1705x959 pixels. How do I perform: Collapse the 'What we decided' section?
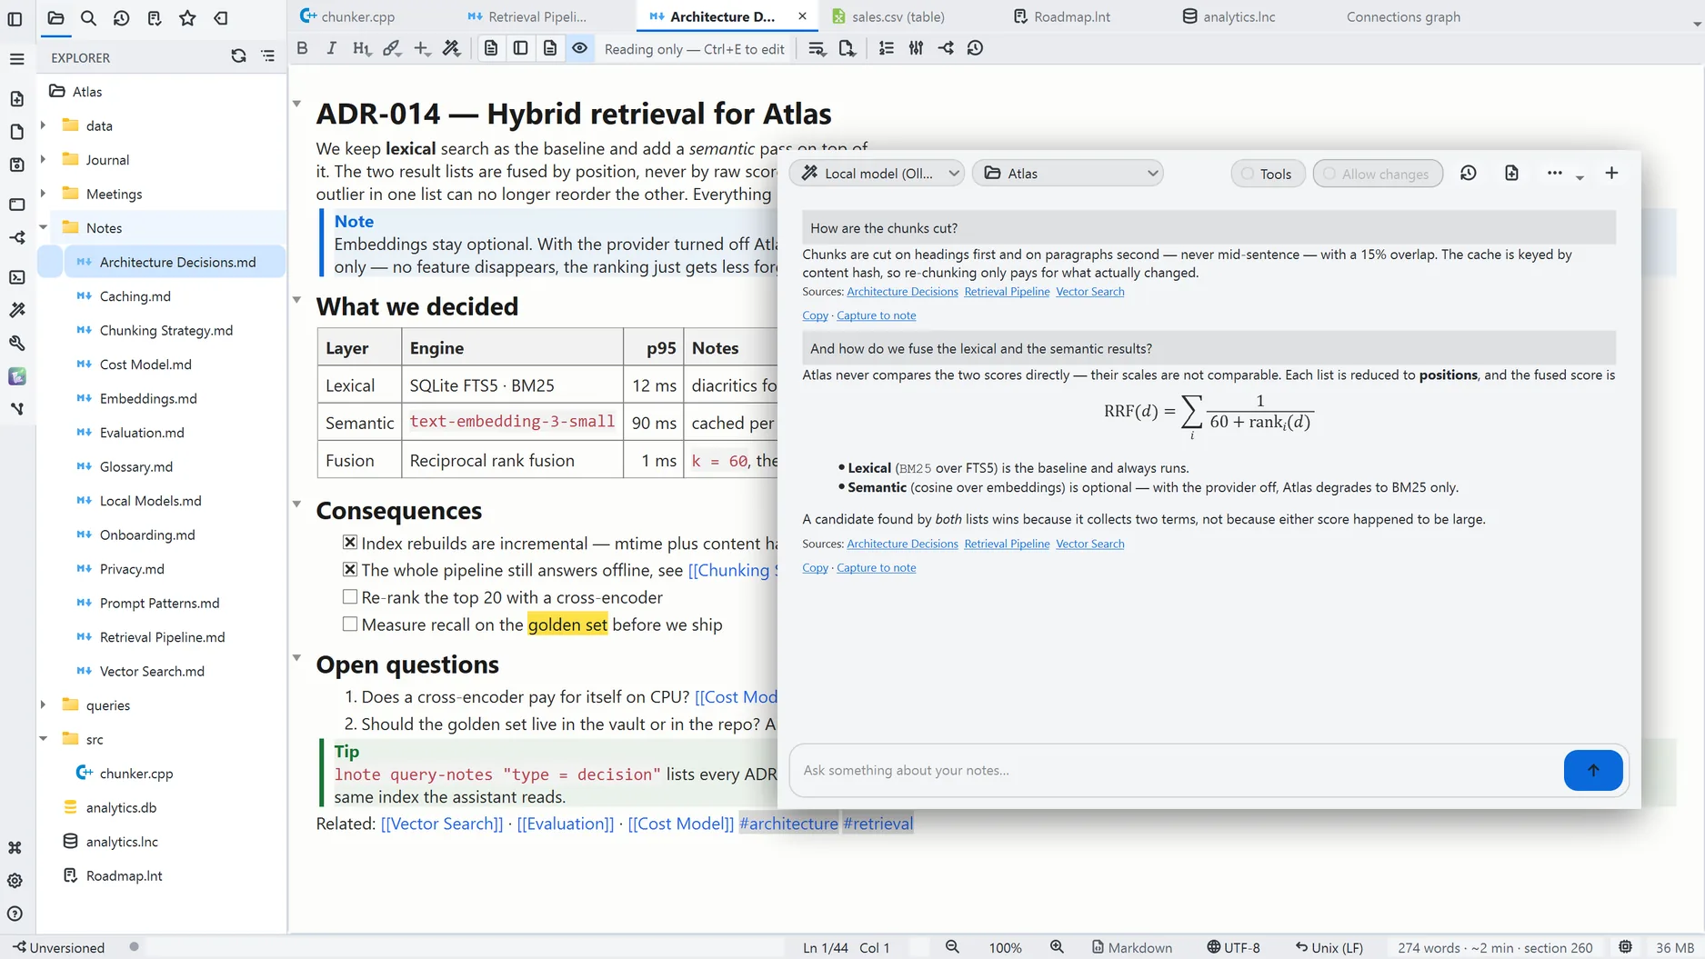296,299
